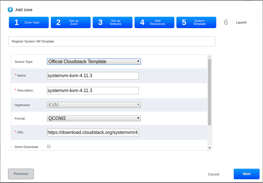
Task: Go to step 3 Set up Network
Action: pos(112,22)
